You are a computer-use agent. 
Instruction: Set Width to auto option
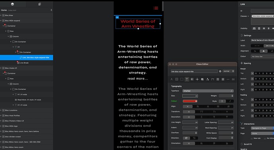[x=257, y=46]
